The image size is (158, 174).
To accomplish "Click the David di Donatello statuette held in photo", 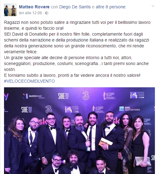I will (88, 144).
